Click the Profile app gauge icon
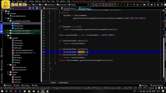This screenshot has height=93, width=166. [x=134, y=5]
